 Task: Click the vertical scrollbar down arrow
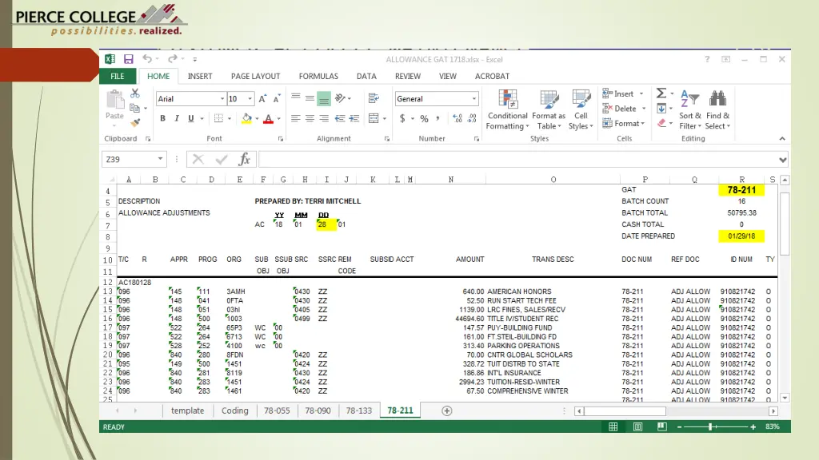coord(785,398)
